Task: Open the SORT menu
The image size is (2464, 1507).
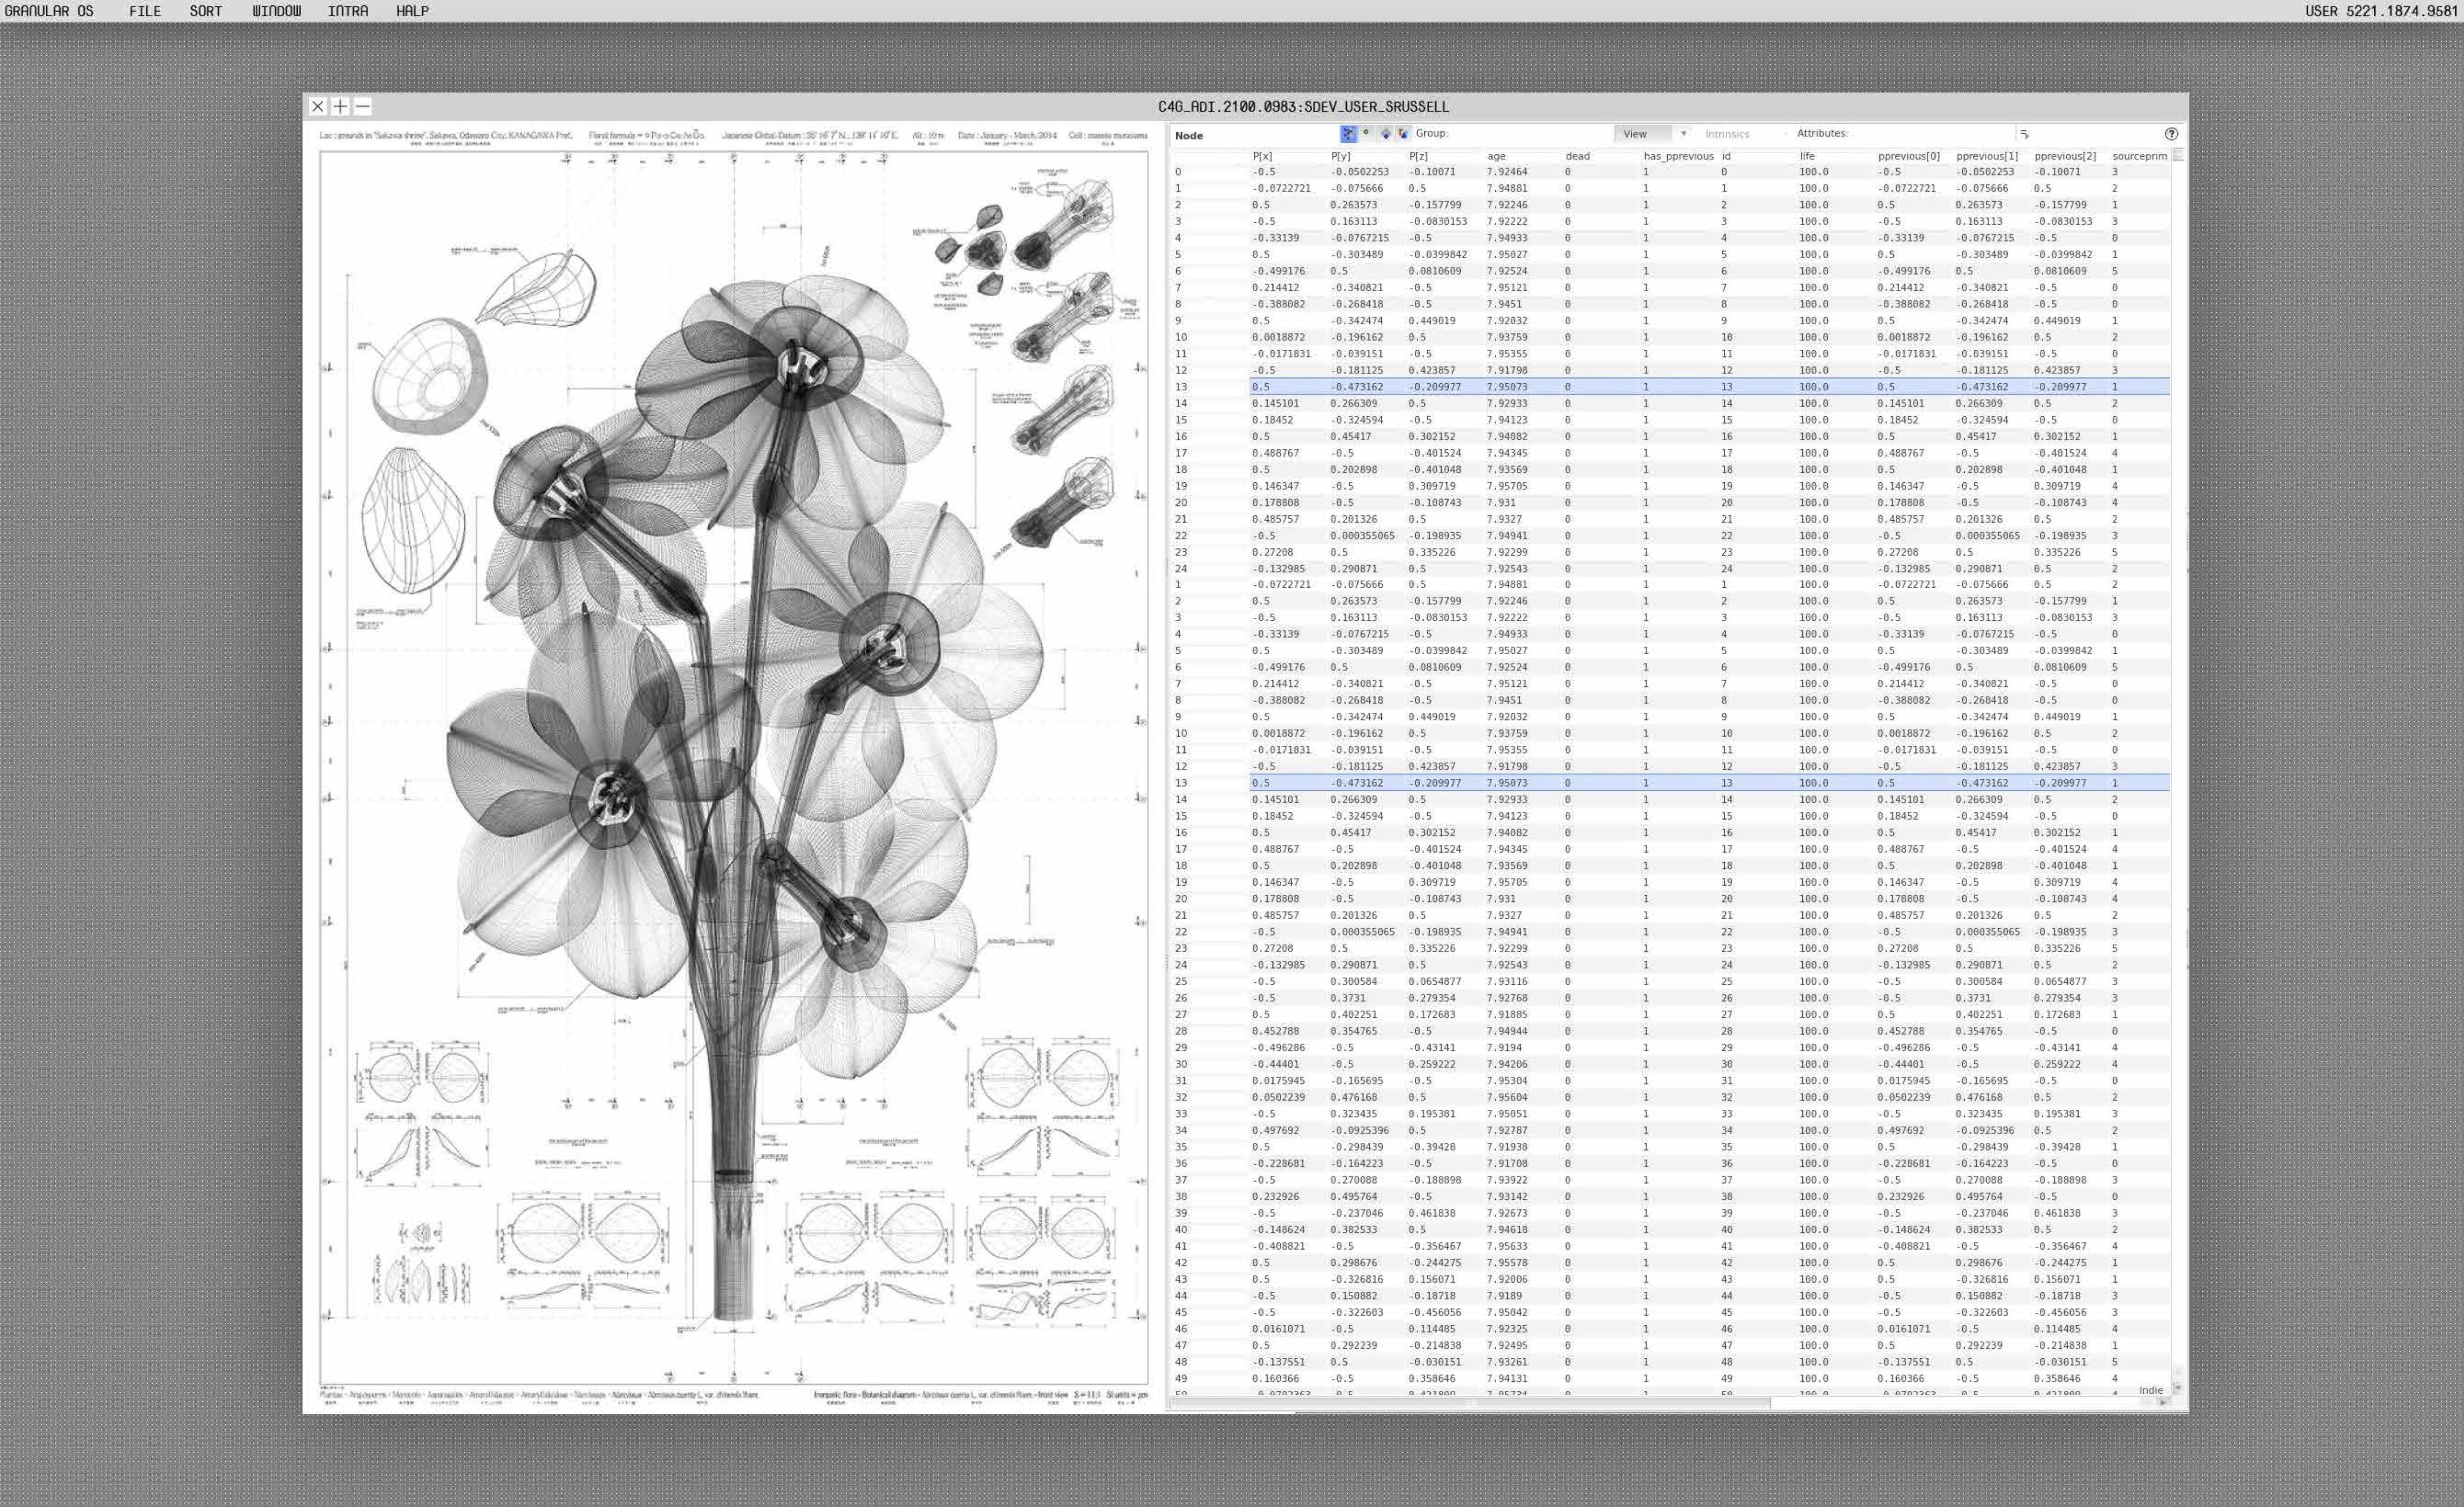Action: tap(205, 11)
